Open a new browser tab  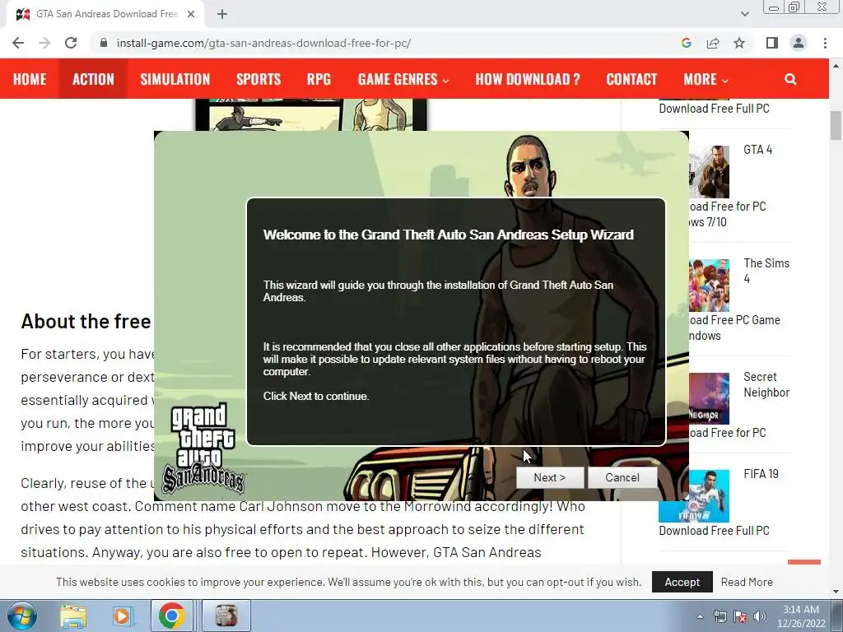click(x=222, y=14)
